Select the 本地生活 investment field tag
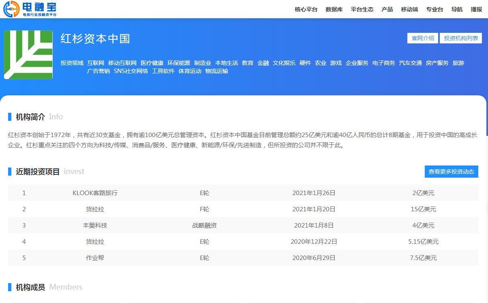Screen dimensions: 488x303 (x=227, y=63)
